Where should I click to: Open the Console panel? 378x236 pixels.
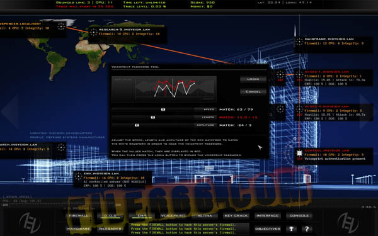[299, 215]
